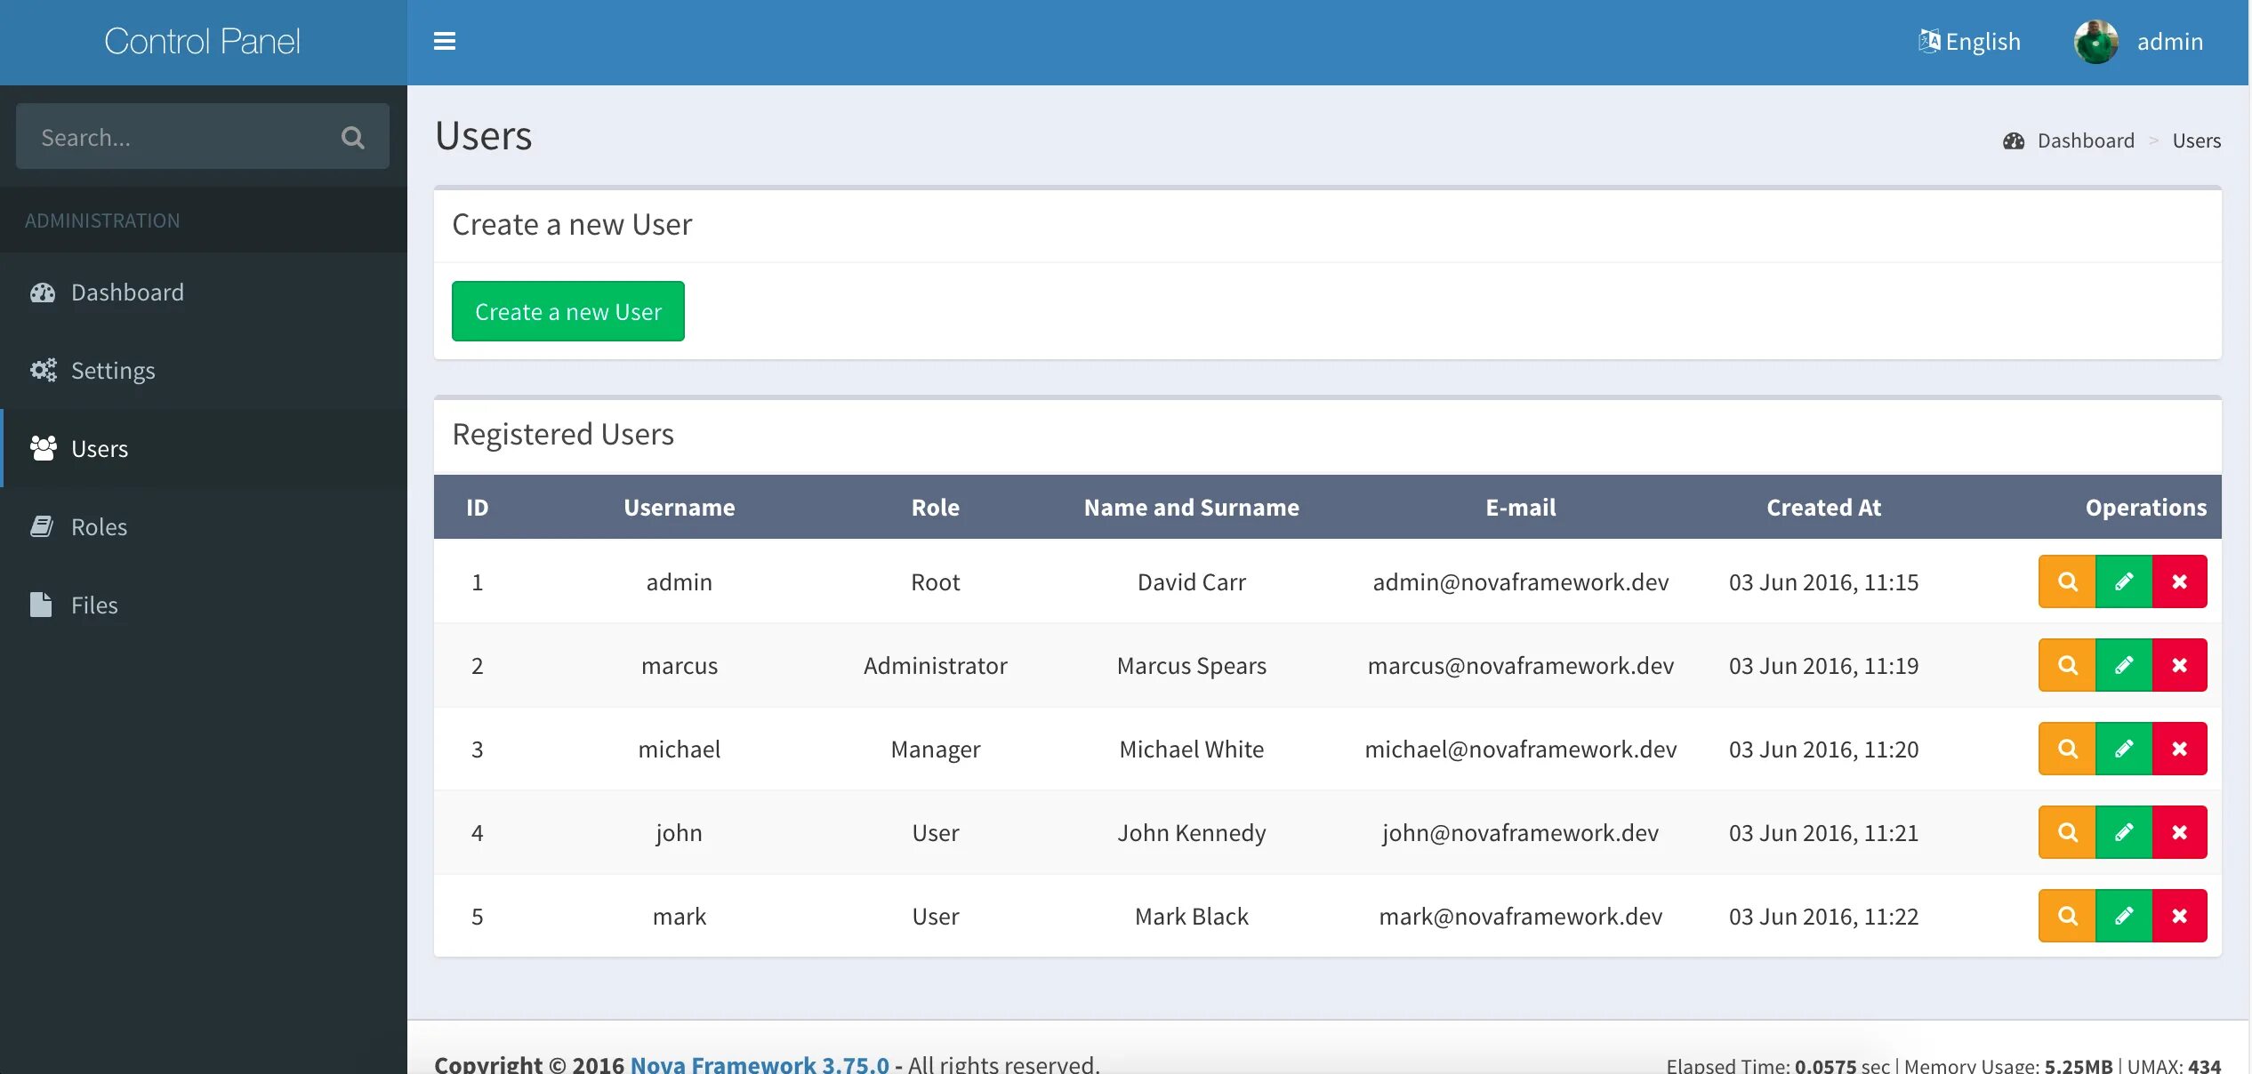Click the Create a new User button
The width and height of the screenshot is (2252, 1074).
[567, 310]
